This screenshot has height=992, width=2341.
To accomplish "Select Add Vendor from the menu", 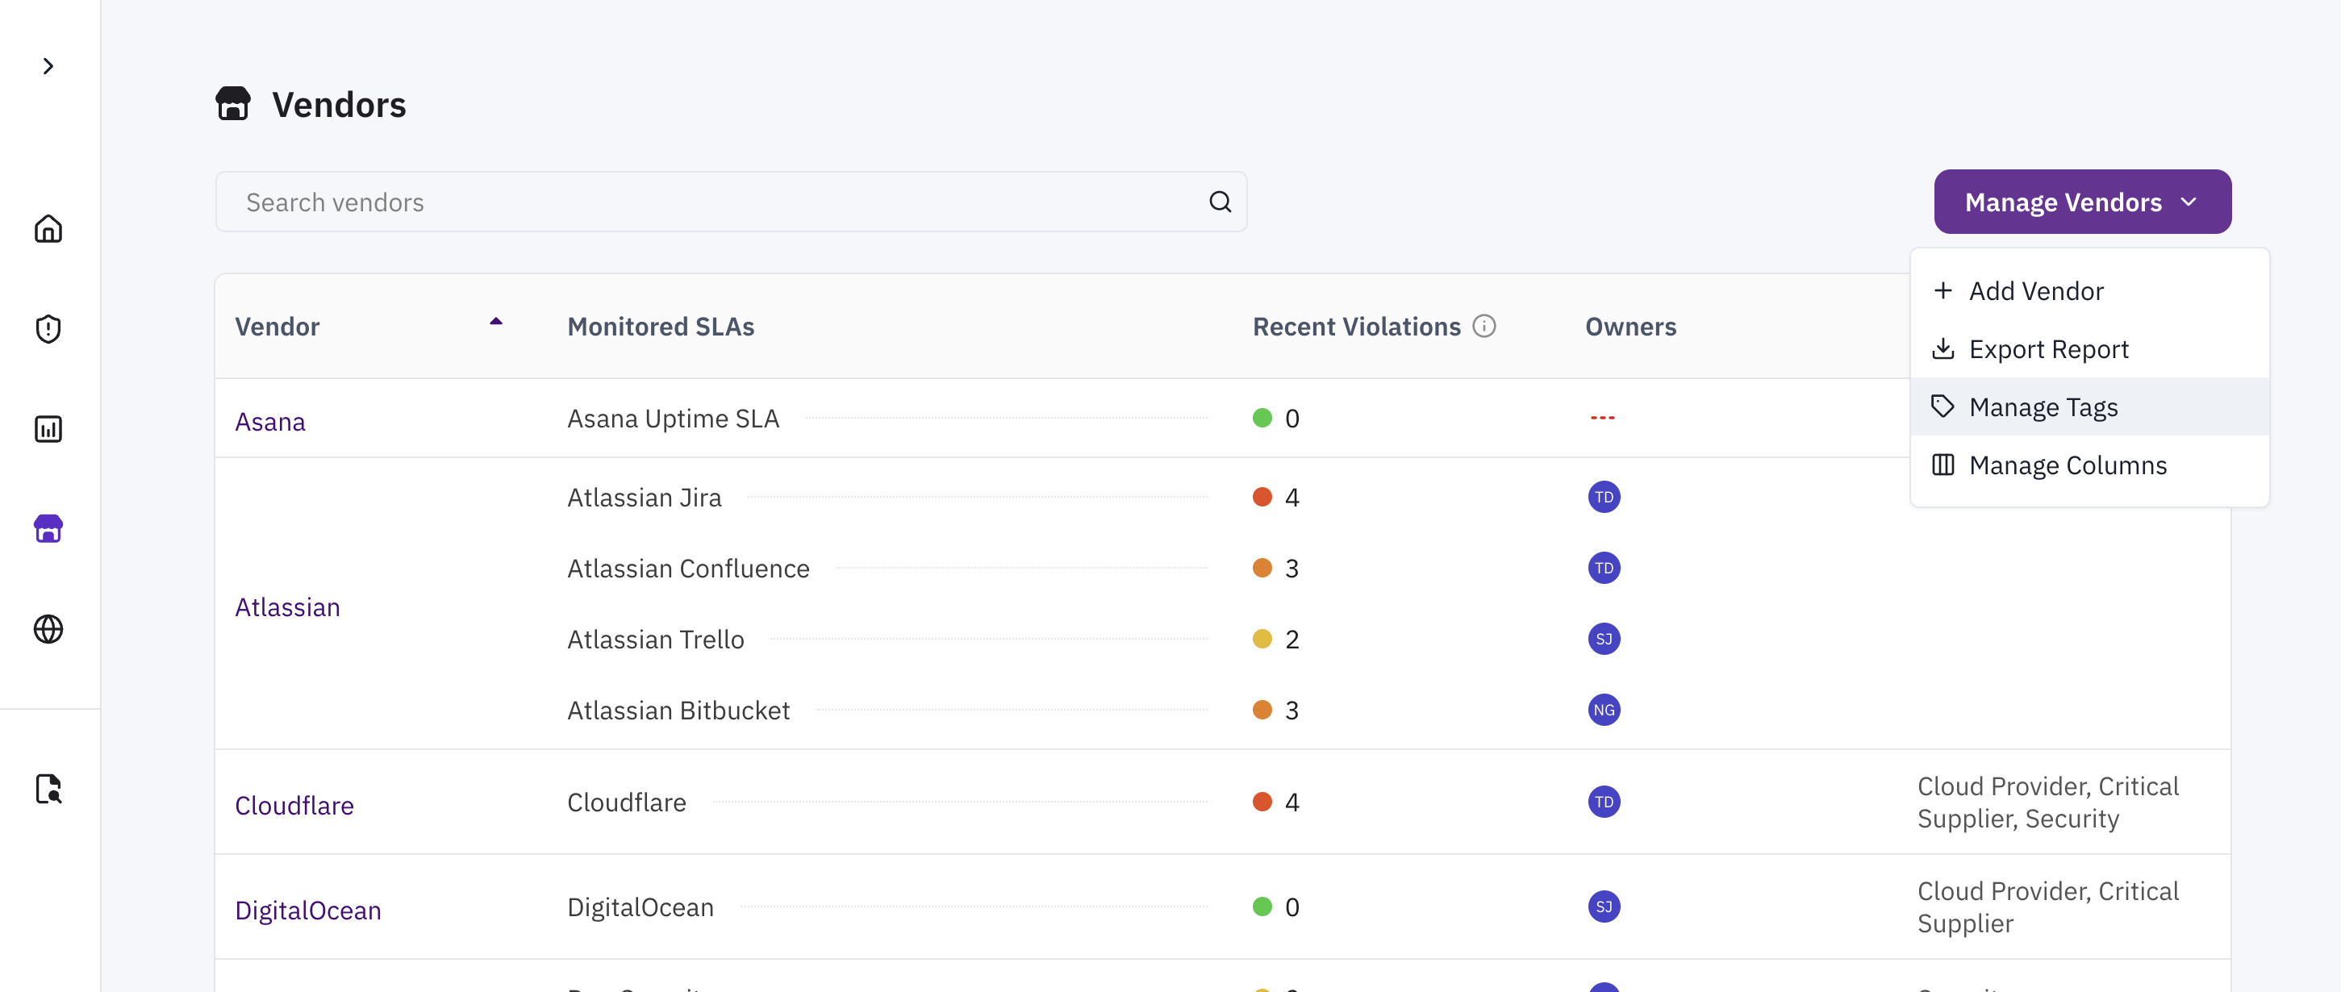I will (2035, 290).
